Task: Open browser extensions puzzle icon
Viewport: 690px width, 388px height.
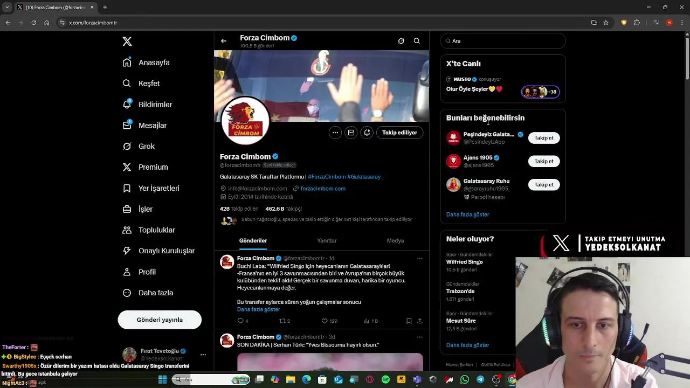Action: click(637, 23)
